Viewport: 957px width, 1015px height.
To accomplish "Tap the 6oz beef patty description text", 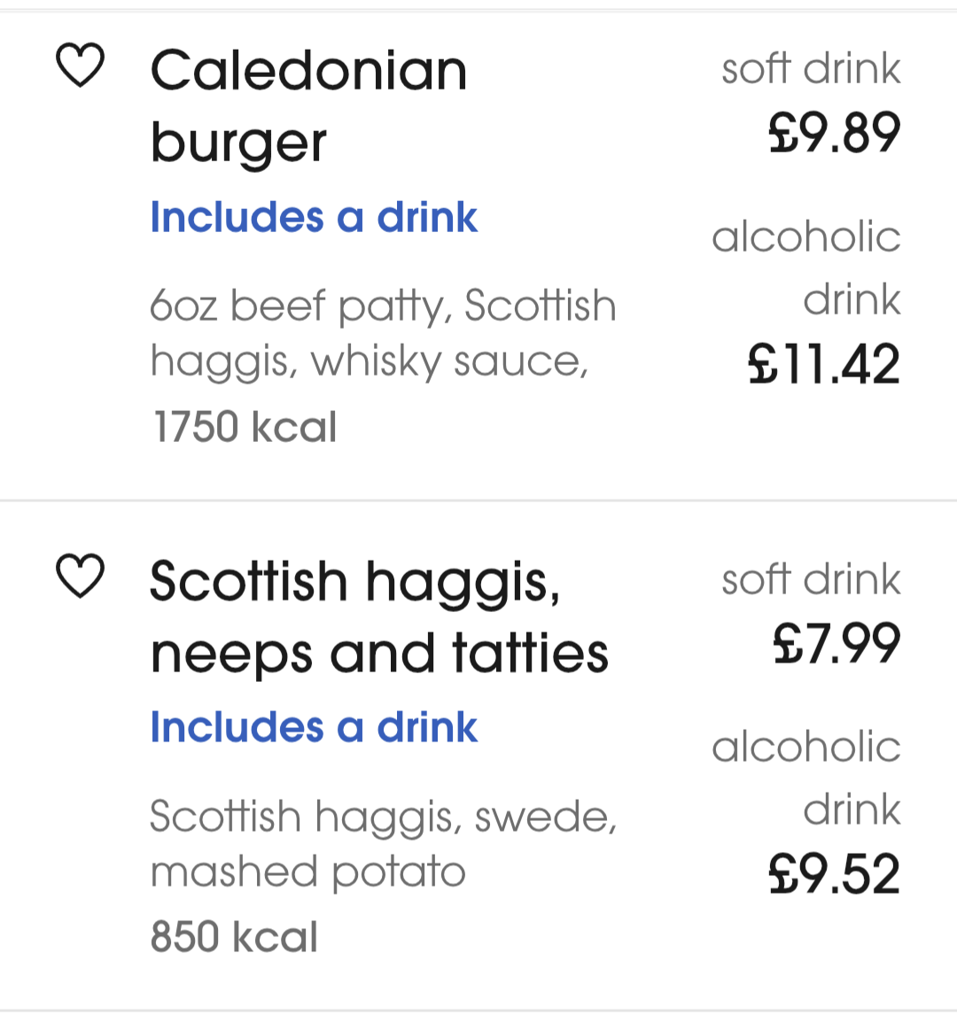I will 383,333.
